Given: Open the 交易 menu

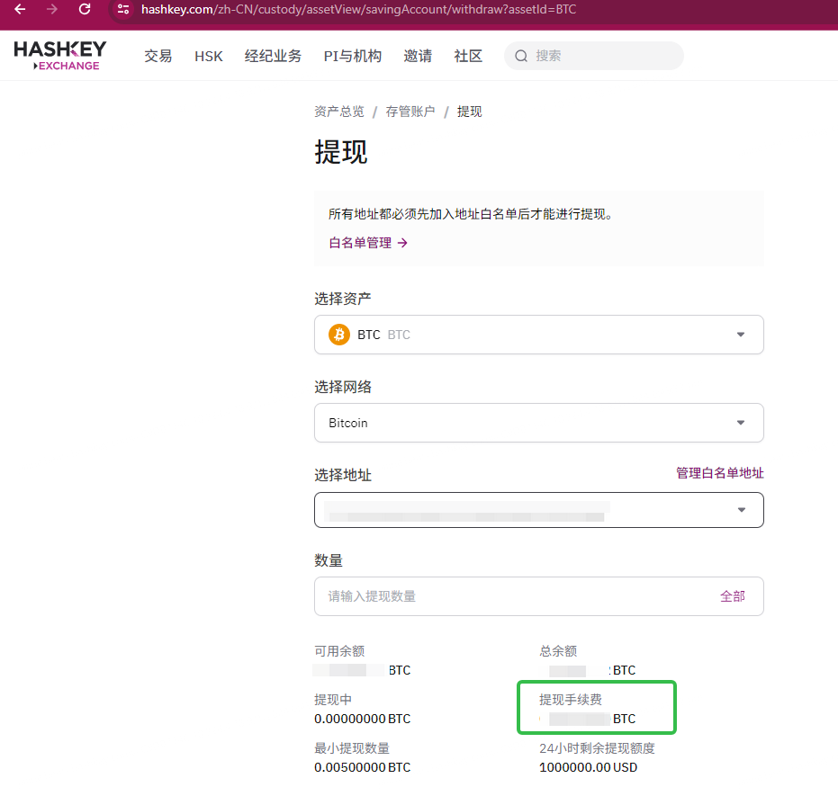Looking at the screenshot, I should click(158, 56).
